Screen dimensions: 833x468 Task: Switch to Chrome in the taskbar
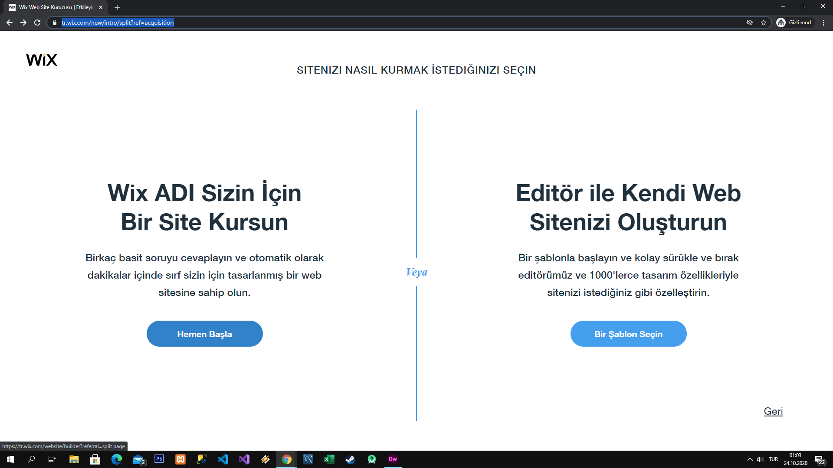[x=287, y=459]
